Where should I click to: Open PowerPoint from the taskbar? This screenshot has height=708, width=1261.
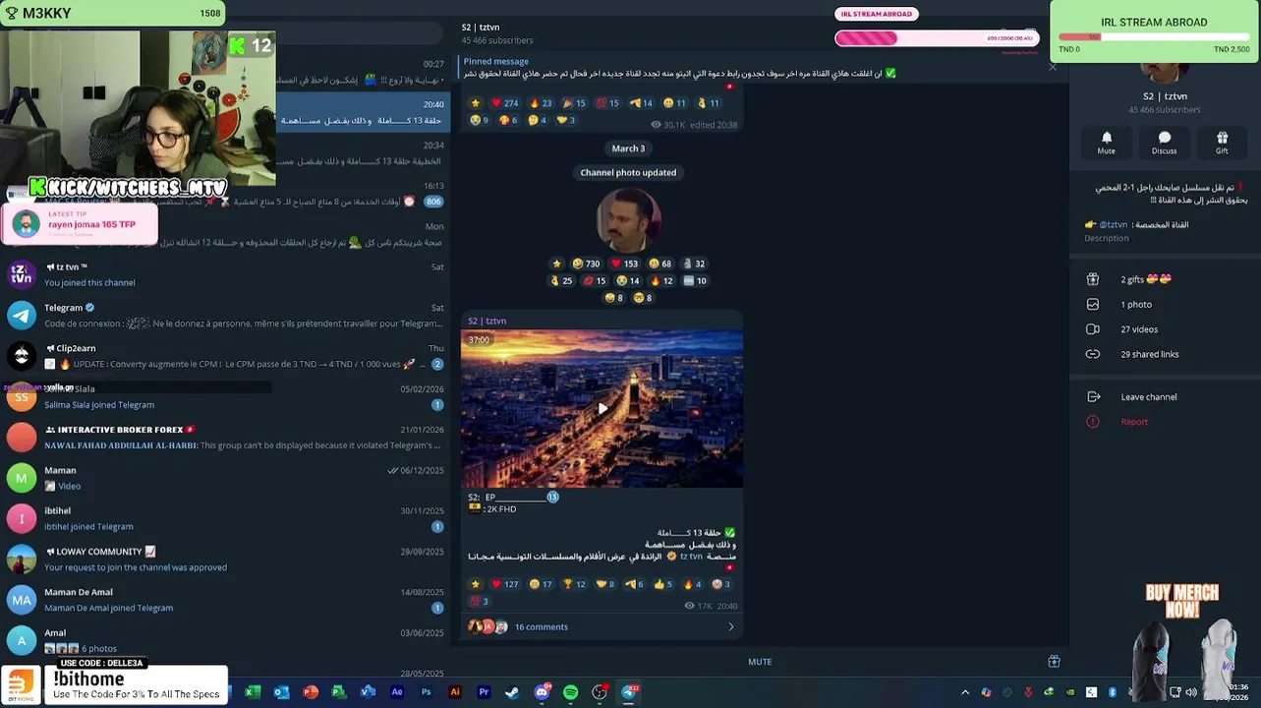click(x=311, y=692)
